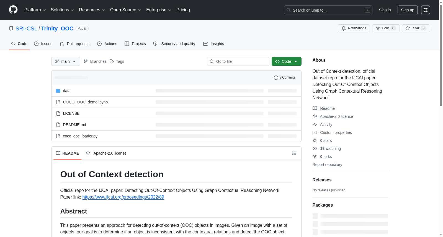The height and width of the screenshot is (237, 443).
Task: Click the Fork icon
Action: [378, 28]
